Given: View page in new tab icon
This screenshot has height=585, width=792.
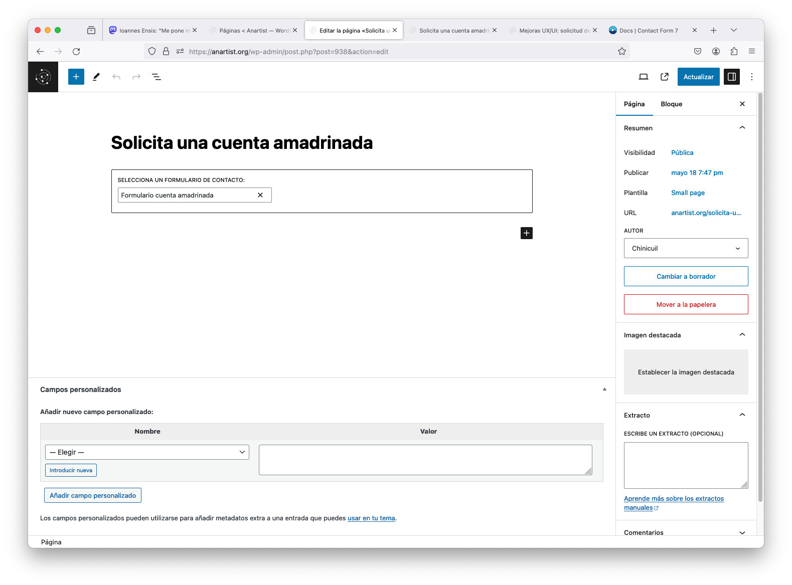Looking at the screenshot, I should coord(665,77).
